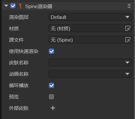Click the 材质 object picker icon
The image size is (135, 119).
point(128,28)
